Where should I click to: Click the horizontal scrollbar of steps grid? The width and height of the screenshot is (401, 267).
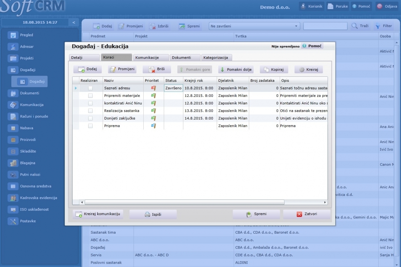coord(184,202)
